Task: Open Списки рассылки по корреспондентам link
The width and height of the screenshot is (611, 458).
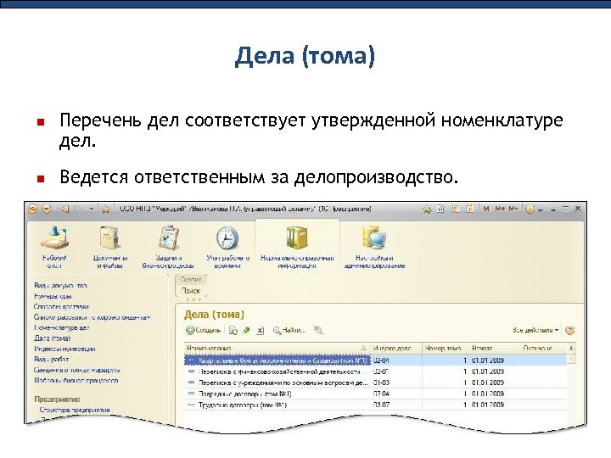Action: [92, 317]
